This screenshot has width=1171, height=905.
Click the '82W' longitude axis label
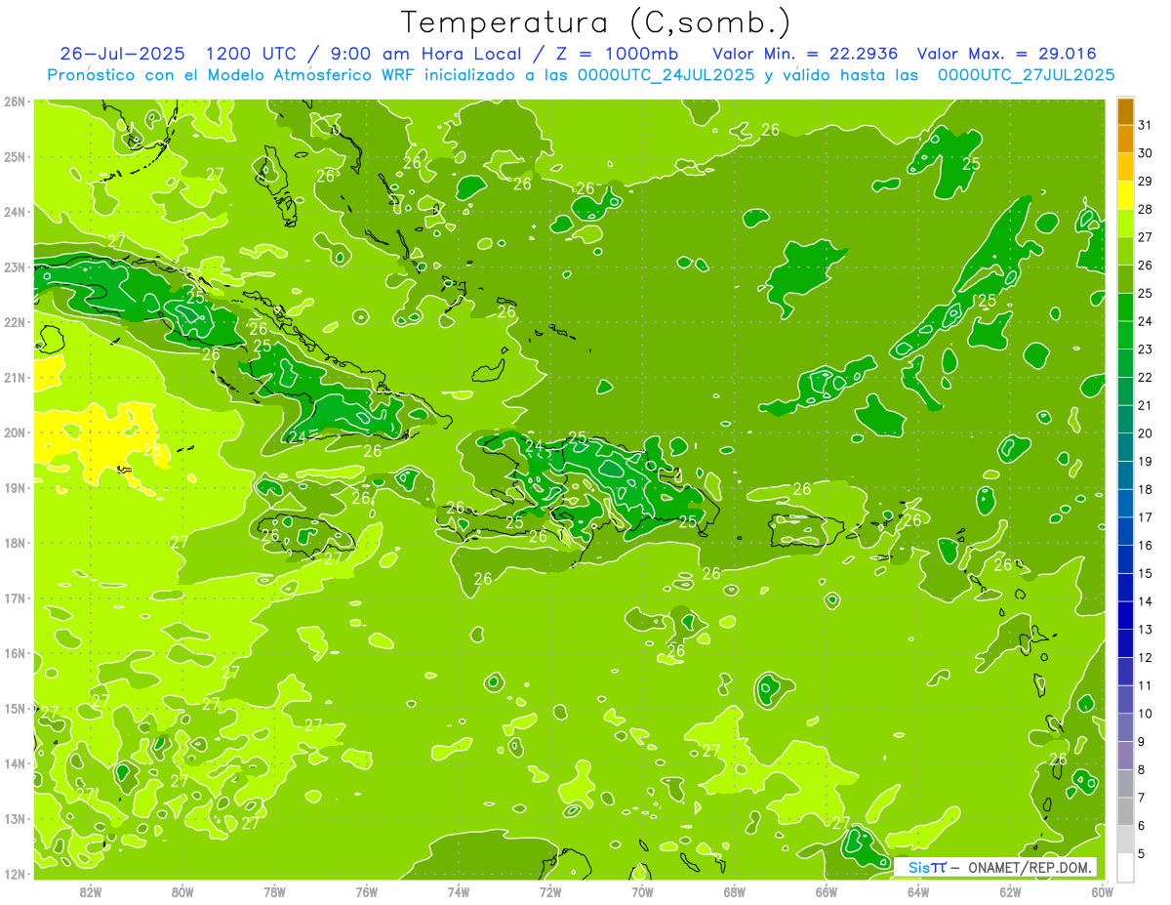(x=91, y=891)
